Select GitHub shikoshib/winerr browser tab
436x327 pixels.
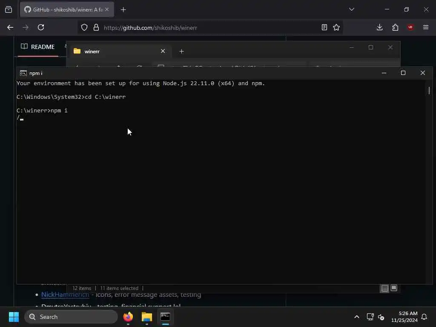67,9
